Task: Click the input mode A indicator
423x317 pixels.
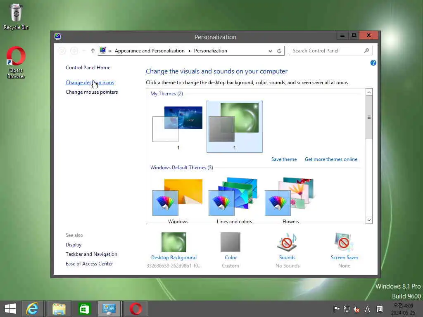Action: (x=367, y=309)
